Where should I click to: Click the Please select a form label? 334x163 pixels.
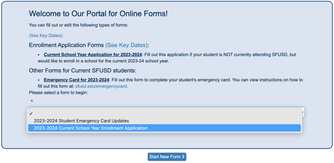(x=58, y=93)
